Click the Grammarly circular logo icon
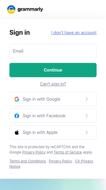 click(11, 9)
